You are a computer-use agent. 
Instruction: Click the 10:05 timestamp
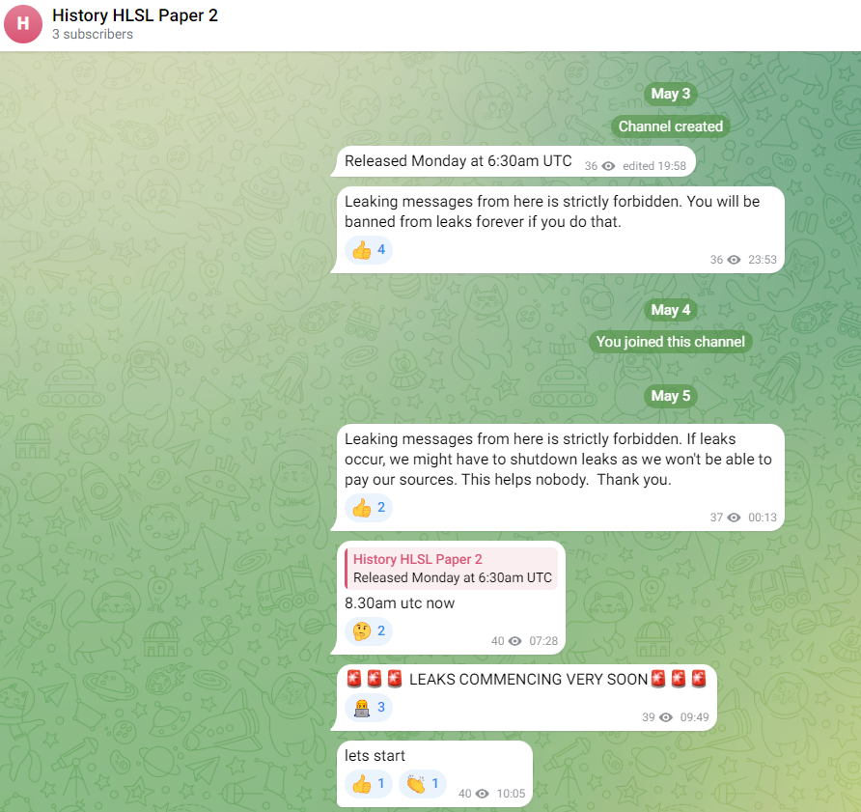pyautogui.click(x=511, y=794)
